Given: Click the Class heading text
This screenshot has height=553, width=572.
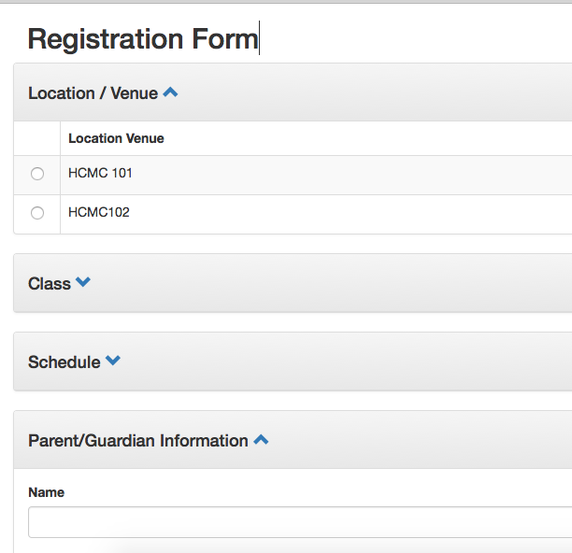Looking at the screenshot, I should [50, 284].
